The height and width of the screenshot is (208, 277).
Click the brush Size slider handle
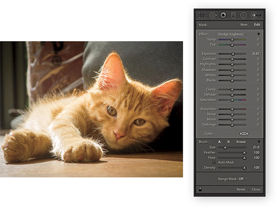coord(225,147)
